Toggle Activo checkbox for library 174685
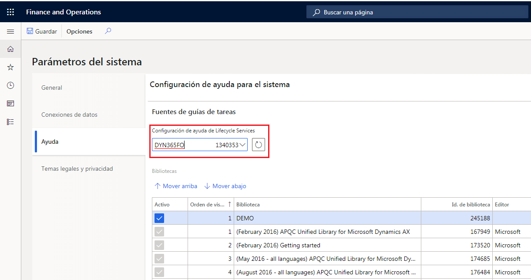The image size is (531, 280). 159,259
